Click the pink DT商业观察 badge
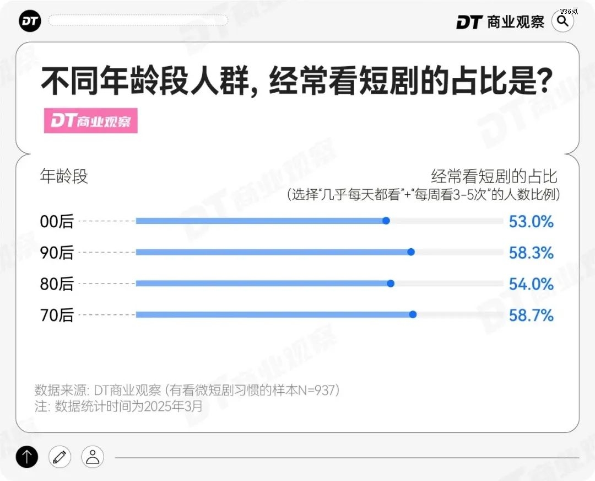The width and height of the screenshot is (595, 481). coord(90,121)
